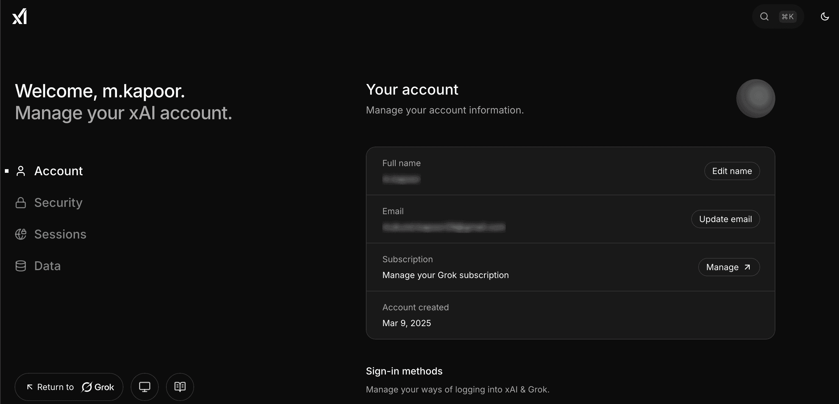Toggle dark mode moon icon
This screenshot has width=839, height=404.
(x=825, y=17)
